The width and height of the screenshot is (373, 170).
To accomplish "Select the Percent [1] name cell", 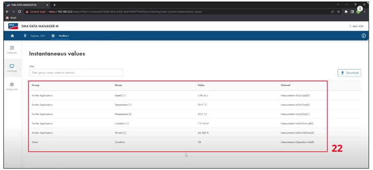I will point(121,133).
